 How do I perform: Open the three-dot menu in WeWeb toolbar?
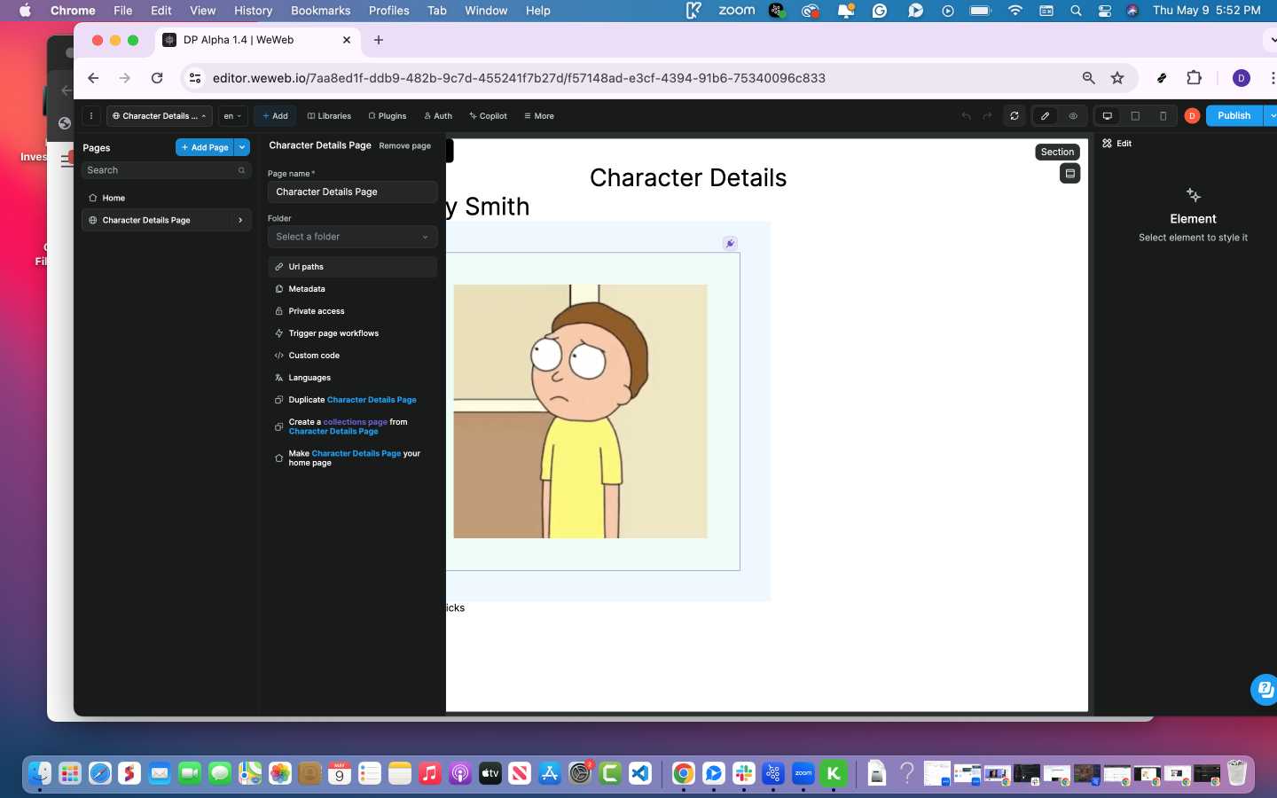(91, 116)
